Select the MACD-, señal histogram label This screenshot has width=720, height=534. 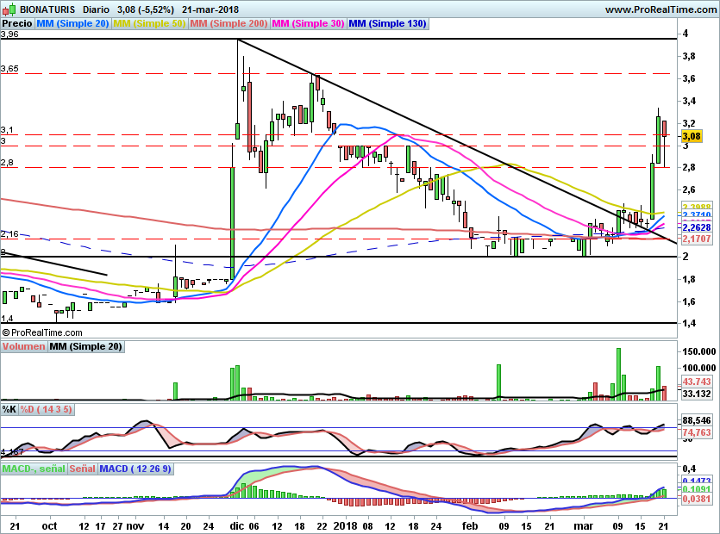34,469
